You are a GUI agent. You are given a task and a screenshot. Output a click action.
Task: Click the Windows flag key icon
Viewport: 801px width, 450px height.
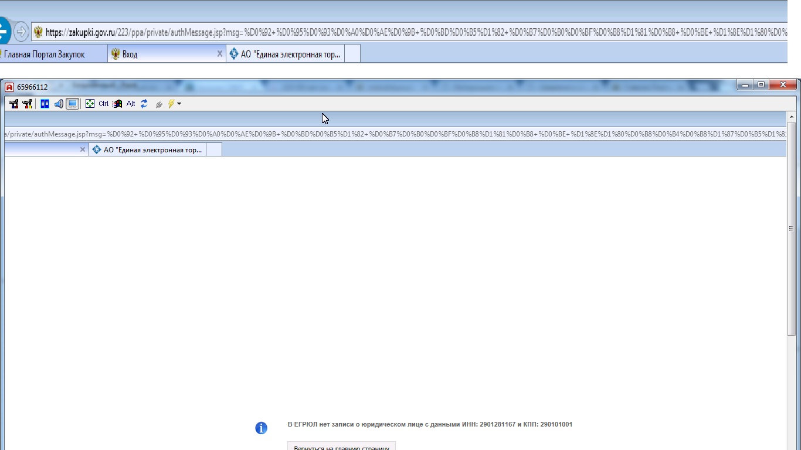tap(117, 104)
